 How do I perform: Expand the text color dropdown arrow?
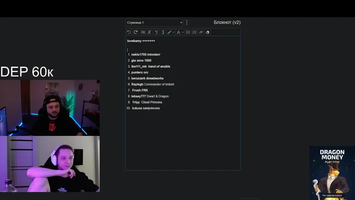[x=183, y=32]
